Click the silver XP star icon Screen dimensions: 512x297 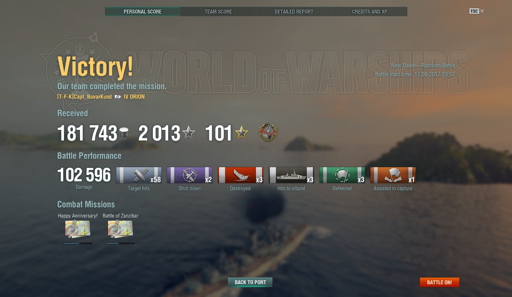188,133
